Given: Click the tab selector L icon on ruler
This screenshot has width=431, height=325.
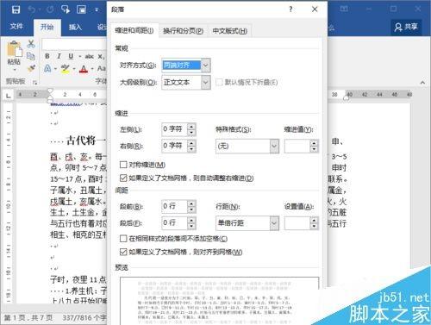Looking at the screenshot, I should (9, 96).
